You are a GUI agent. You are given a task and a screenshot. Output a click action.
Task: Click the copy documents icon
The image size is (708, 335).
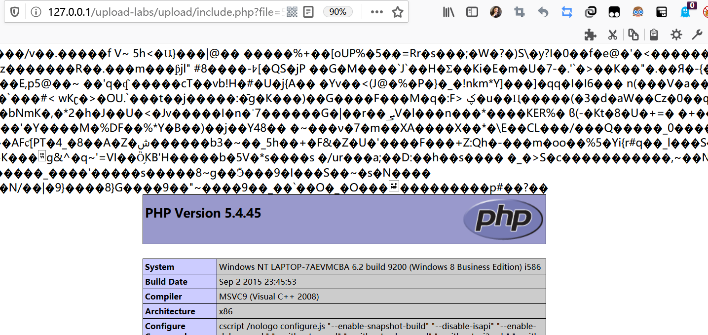[x=633, y=35]
